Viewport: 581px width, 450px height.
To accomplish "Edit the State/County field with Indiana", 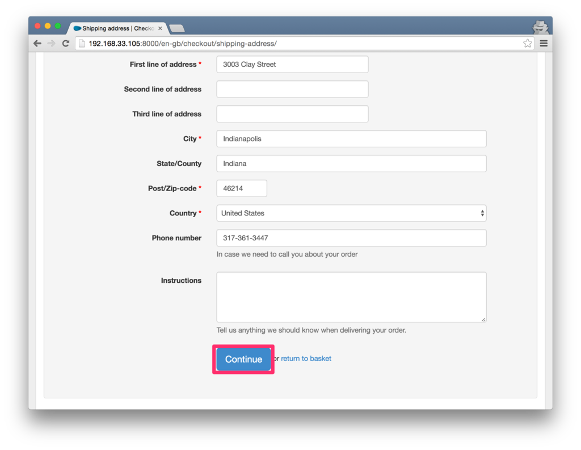I will (351, 164).
